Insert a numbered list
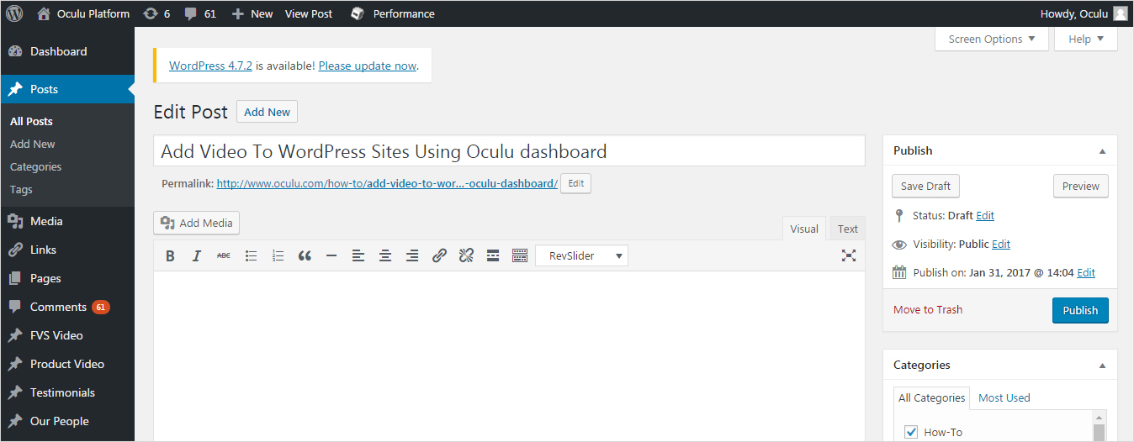The width and height of the screenshot is (1134, 442). (x=278, y=256)
